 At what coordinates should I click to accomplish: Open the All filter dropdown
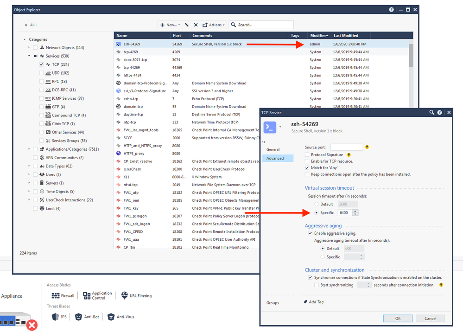[x=32, y=25]
